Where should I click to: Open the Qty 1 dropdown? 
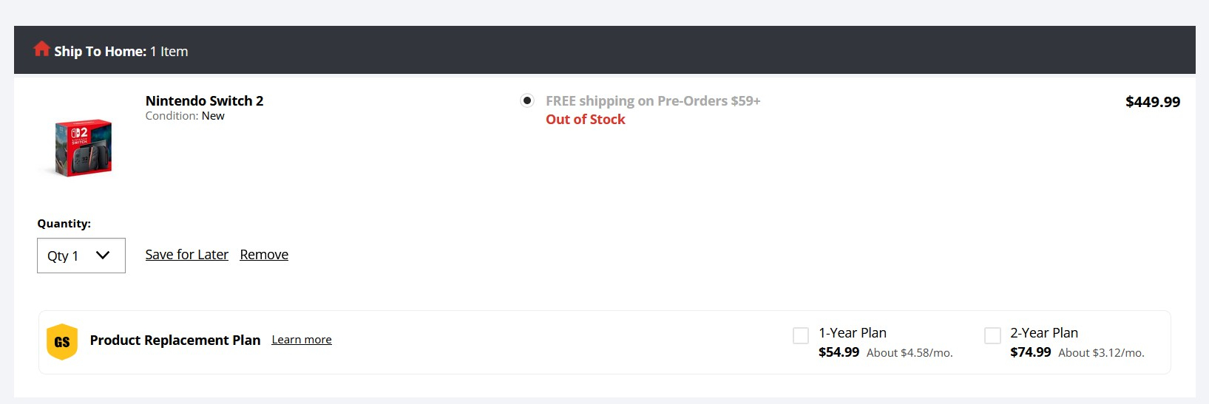pos(81,256)
